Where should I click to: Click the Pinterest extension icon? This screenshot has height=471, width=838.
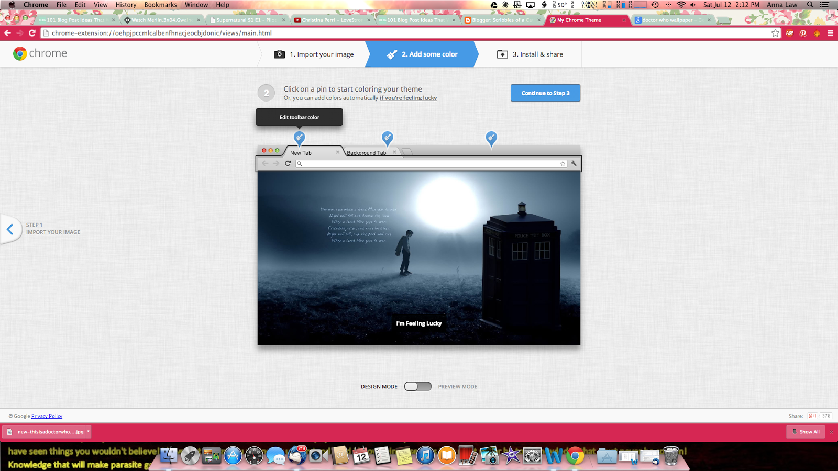click(x=803, y=33)
